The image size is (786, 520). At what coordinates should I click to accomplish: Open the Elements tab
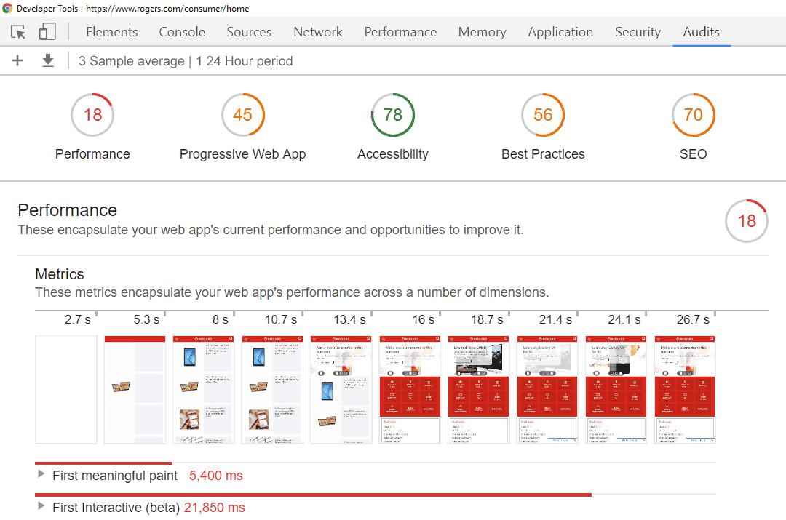111,32
